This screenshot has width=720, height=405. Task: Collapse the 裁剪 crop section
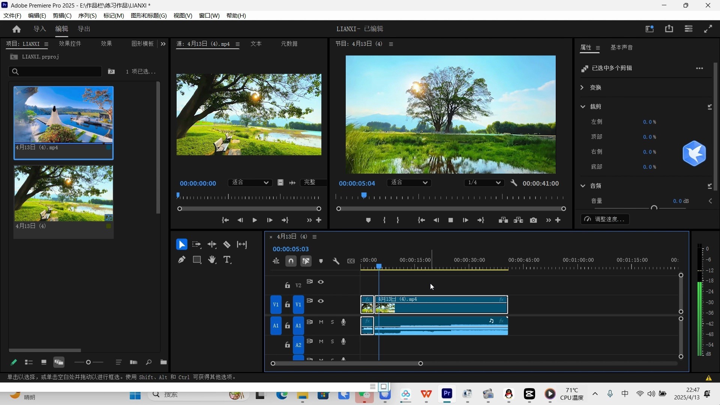tap(583, 106)
